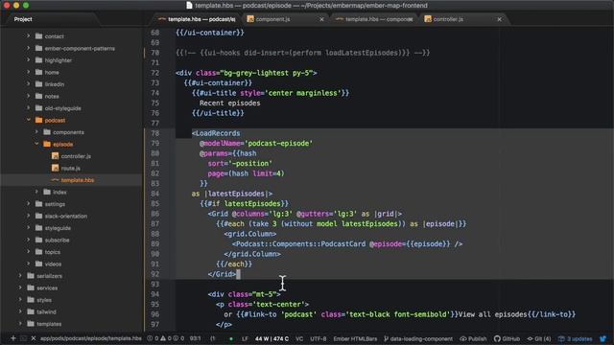Change the UTF-8 encoding selector

pyautogui.click(x=318, y=338)
